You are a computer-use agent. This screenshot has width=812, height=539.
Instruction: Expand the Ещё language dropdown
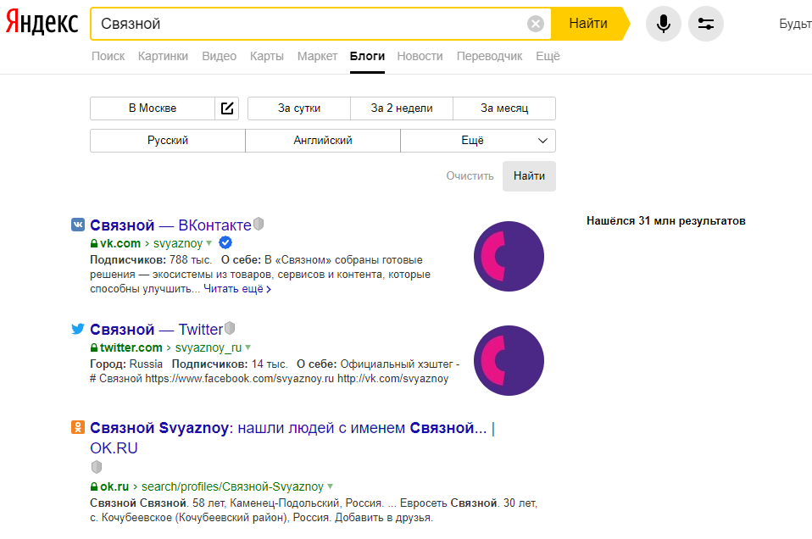(x=478, y=141)
